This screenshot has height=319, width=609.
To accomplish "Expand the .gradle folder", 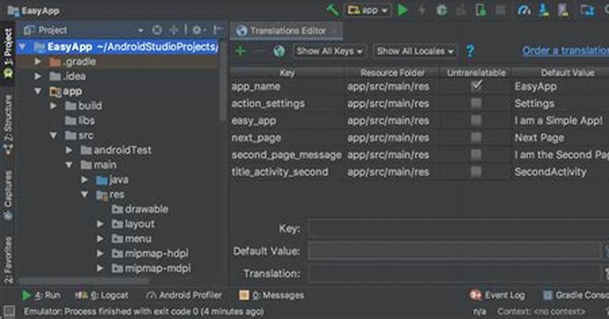I will [x=38, y=61].
